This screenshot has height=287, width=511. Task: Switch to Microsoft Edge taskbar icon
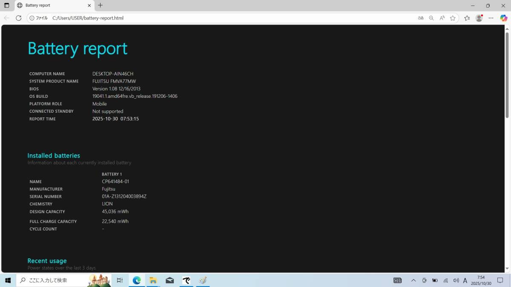[137, 280]
